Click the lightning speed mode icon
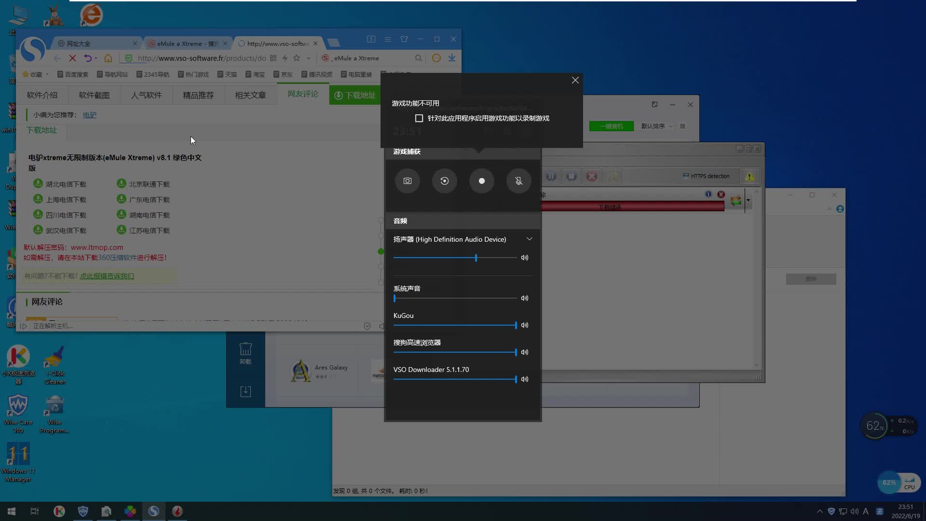The height and width of the screenshot is (521, 926). click(x=285, y=58)
